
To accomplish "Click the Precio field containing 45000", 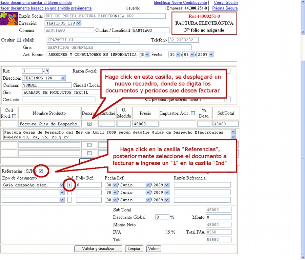I will click(x=145, y=124).
